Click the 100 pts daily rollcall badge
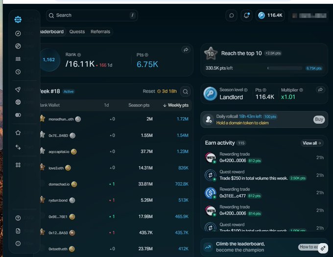The image size is (333, 257). [x=270, y=117]
